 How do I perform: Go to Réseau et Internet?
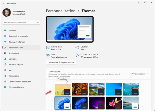click(x=21, y=42)
